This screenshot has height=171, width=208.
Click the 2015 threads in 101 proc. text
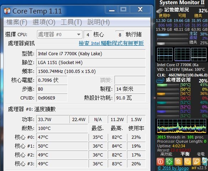(181, 137)
